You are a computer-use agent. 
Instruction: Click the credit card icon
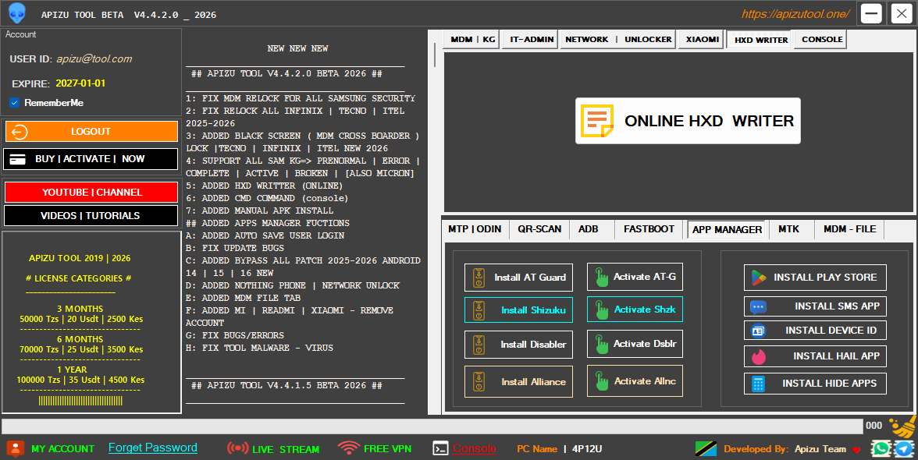pos(17,159)
